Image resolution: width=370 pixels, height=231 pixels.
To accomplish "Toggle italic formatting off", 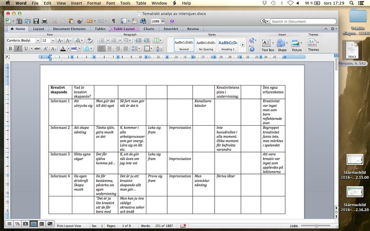I will (18, 49).
